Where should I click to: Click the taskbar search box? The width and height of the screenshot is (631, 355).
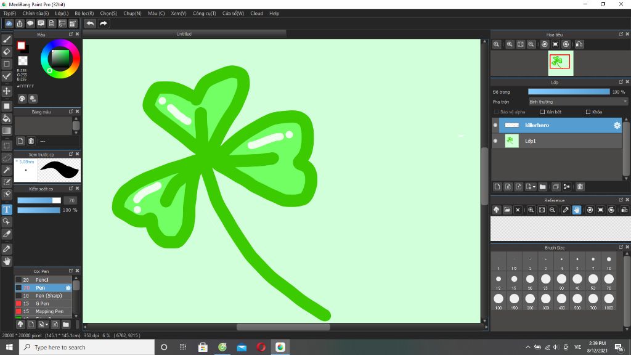tap(86, 347)
